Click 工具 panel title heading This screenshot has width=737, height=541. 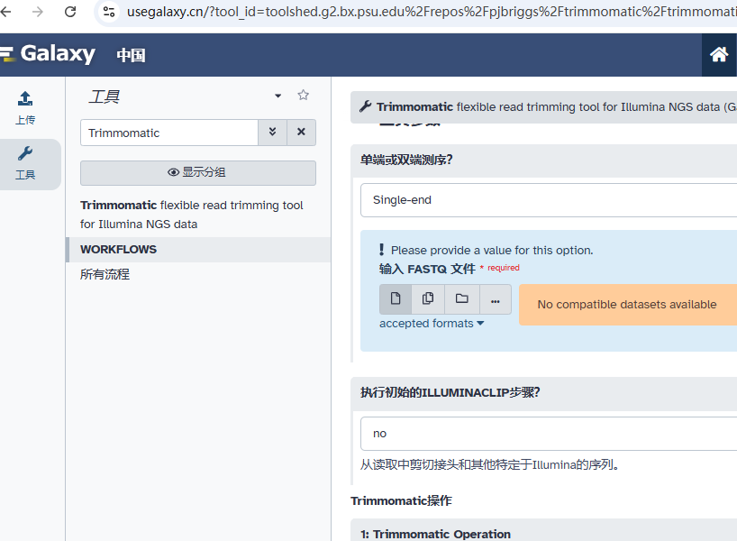104,96
